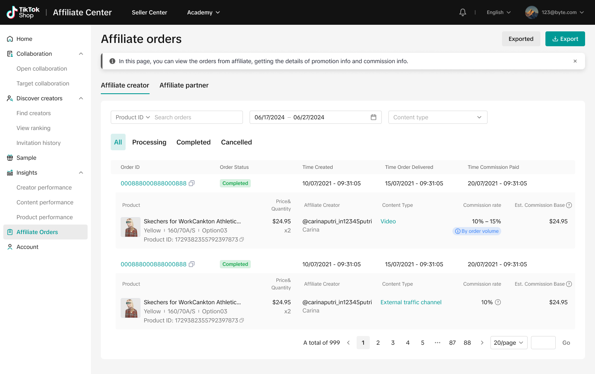Open the date range calendar icon
The width and height of the screenshot is (595, 374).
point(374,117)
